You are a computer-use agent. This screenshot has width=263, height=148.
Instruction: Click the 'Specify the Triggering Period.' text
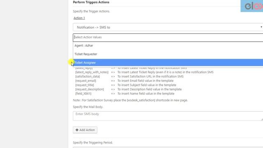click(x=93, y=143)
